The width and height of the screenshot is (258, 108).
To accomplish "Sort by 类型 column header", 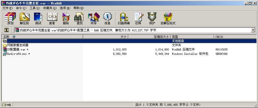I will click(x=192, y=37).
